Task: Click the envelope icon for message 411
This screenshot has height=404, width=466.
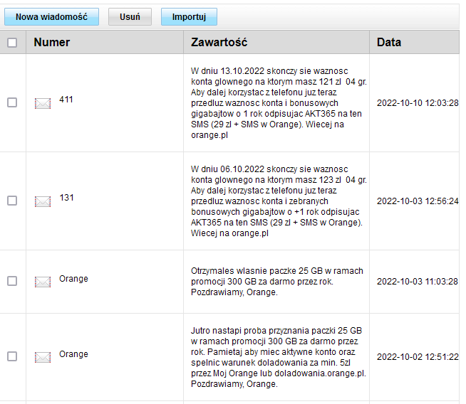Action: click(x=43, y=103)
